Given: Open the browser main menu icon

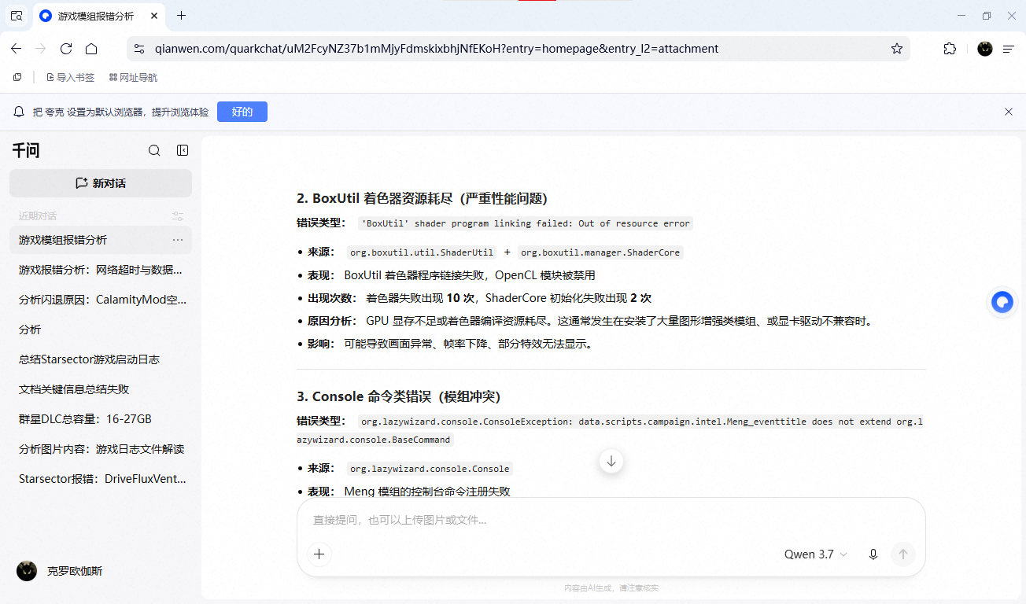Looking at the screenshot, I should (1009, 49).
